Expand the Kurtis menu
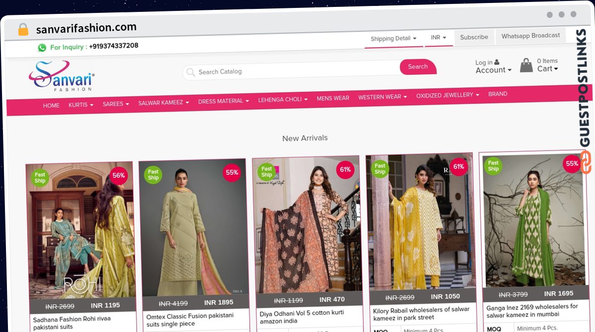This screenshot has height=332, width=595. click(x=81, y=105)
